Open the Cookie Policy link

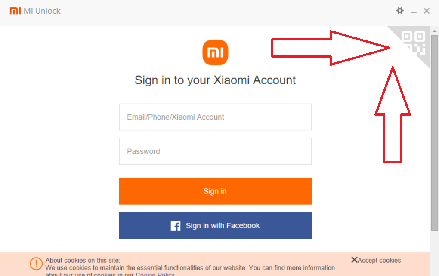[155, 274]
